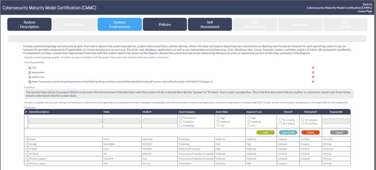Check the Transmission asset category box

point(181,117)
